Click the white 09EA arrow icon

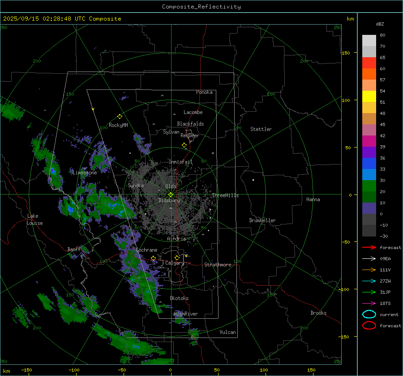(369, 259)
